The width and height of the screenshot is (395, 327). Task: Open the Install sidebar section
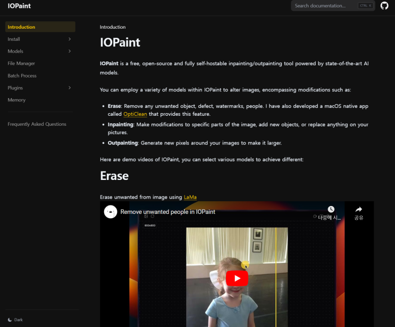click(x=40, y=39)
